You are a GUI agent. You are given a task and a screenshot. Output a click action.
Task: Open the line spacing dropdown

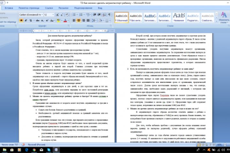coord(94,20)
